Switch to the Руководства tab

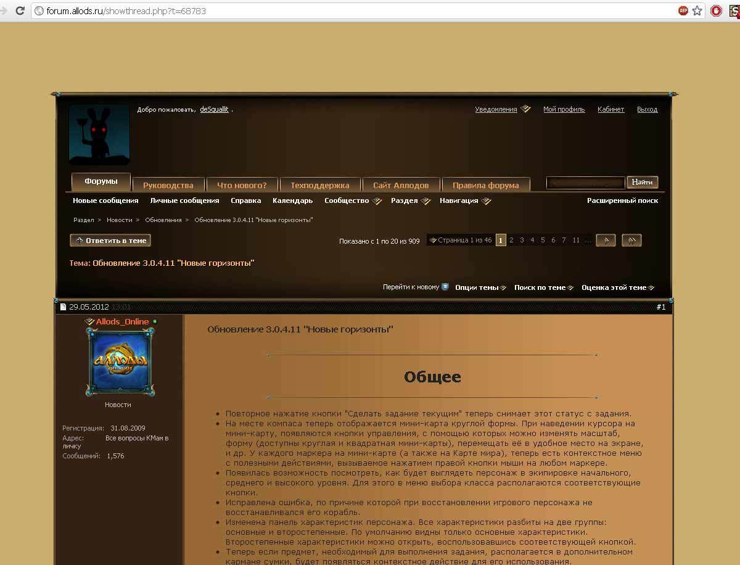click(x=168, y=185)
